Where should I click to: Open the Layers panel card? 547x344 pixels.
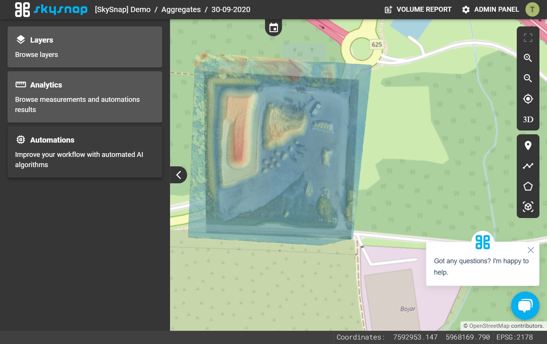tap(85, 47)
